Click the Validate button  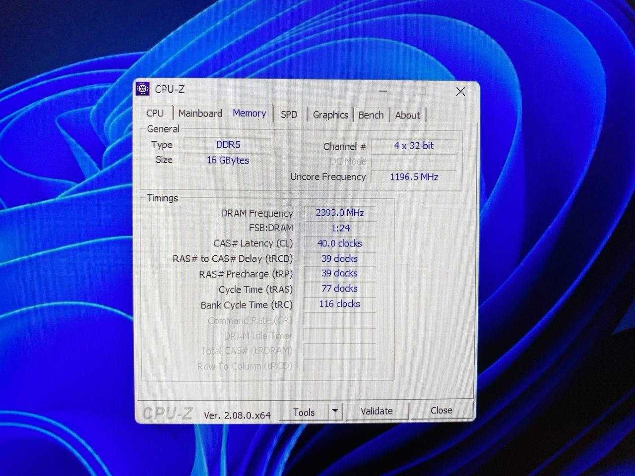click(377, 411)
